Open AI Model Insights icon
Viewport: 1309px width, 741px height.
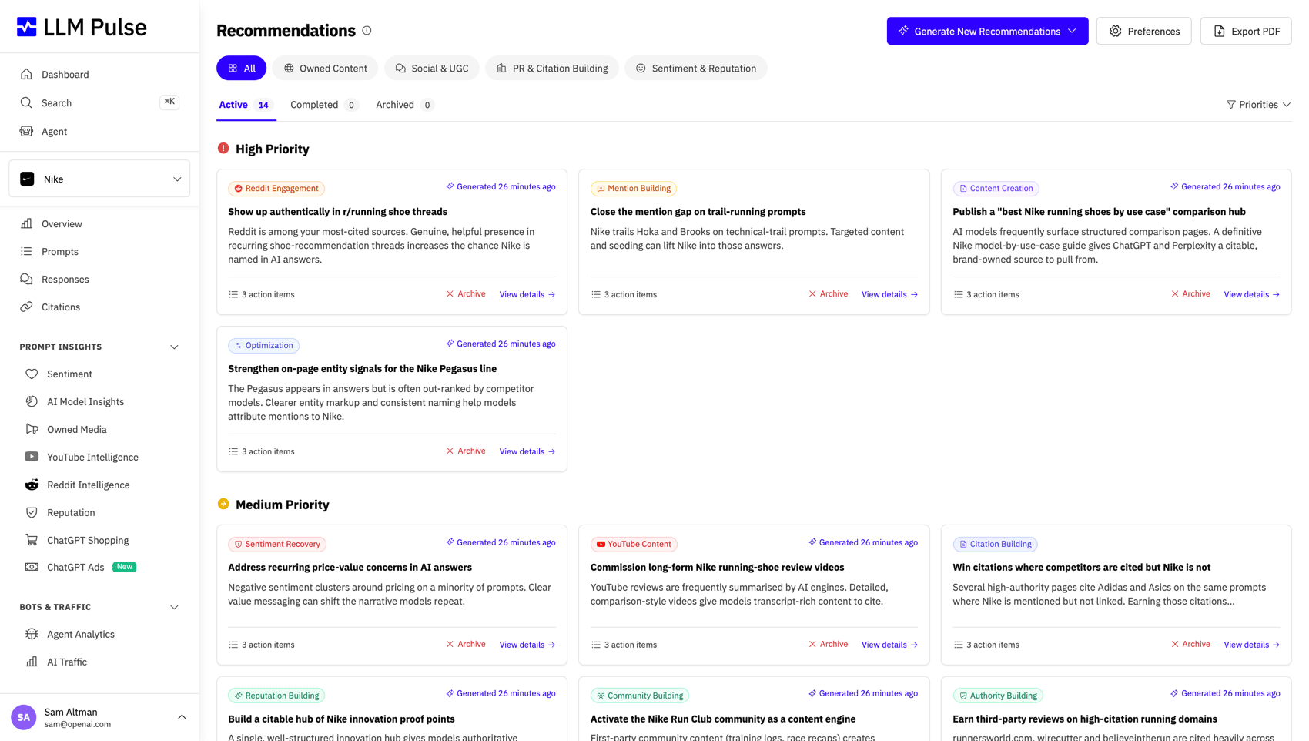(32, 402)
